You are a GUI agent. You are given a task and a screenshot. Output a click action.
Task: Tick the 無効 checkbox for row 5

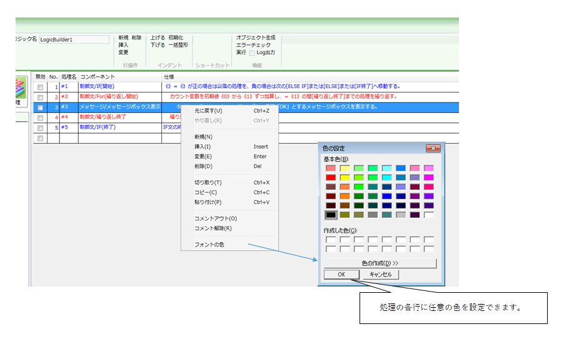[40, 128]
